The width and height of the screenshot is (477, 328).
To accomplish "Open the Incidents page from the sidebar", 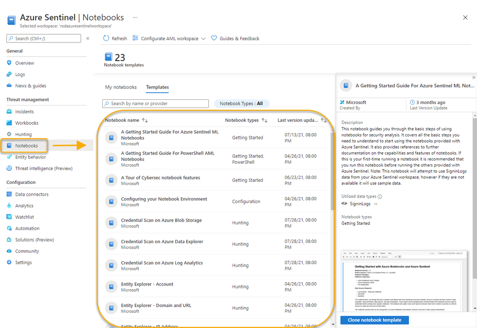I will 23,111.
